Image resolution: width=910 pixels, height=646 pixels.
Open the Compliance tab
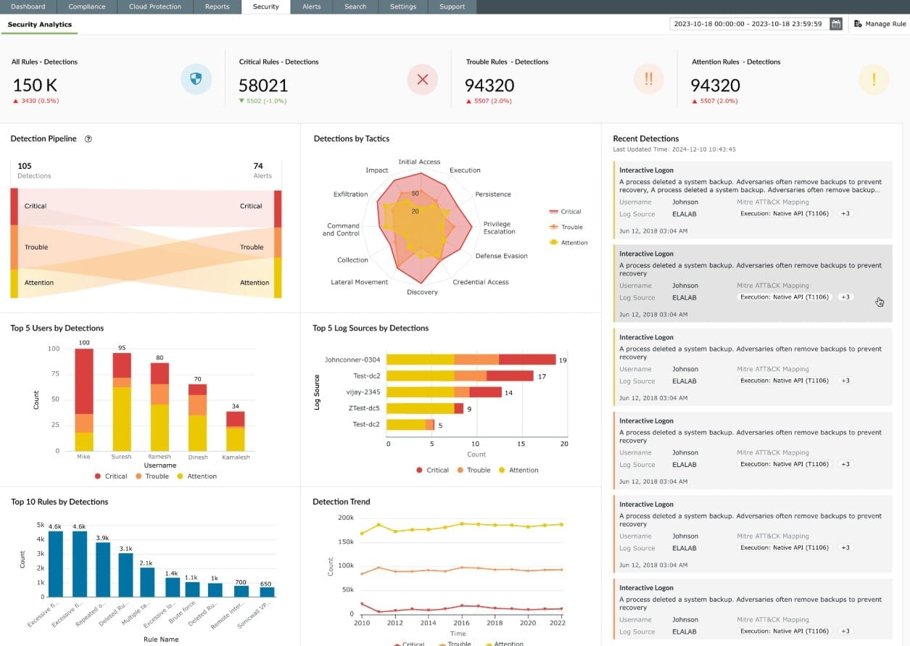tap(87, 7)
